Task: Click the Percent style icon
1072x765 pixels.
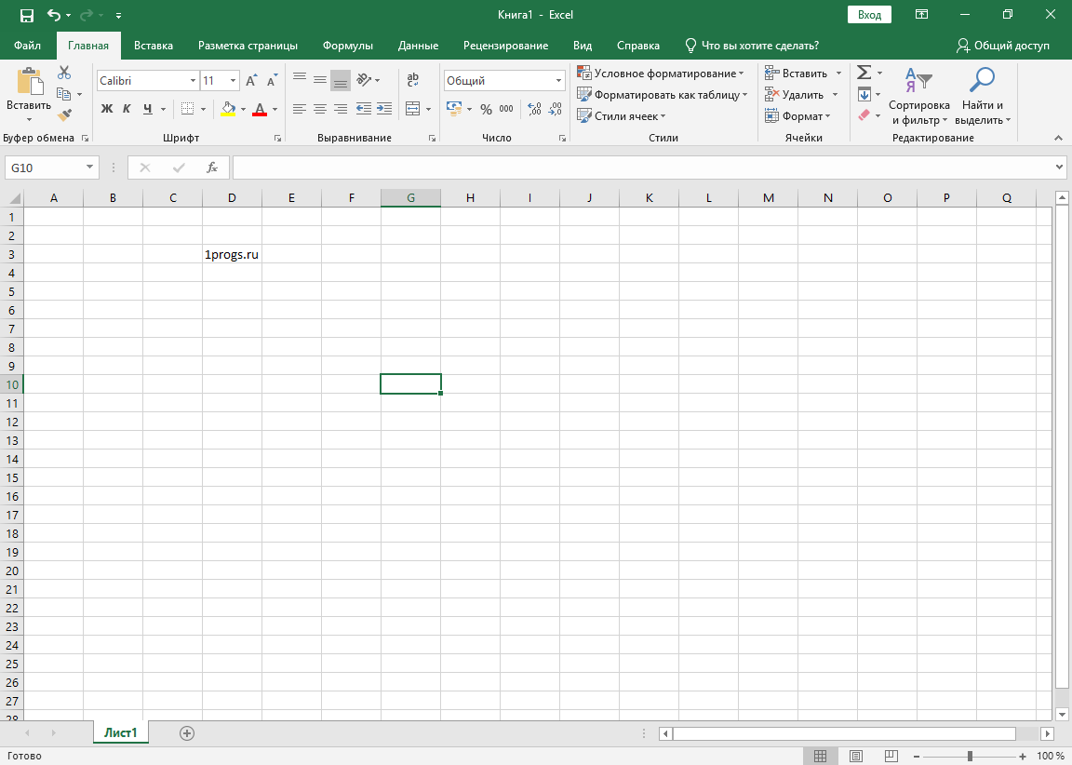Action: (x=486, y=109)
